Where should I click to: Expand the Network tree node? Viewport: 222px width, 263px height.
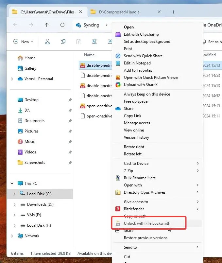12,236
